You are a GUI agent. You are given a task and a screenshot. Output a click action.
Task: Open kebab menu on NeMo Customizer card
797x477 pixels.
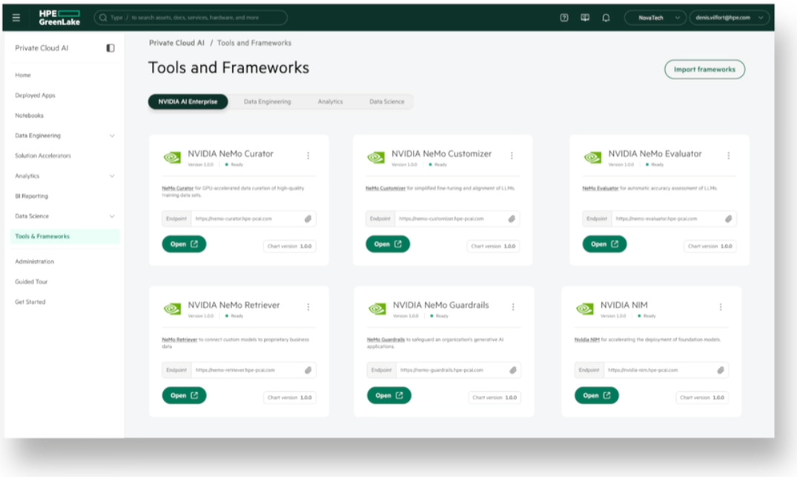coord(512,156)
